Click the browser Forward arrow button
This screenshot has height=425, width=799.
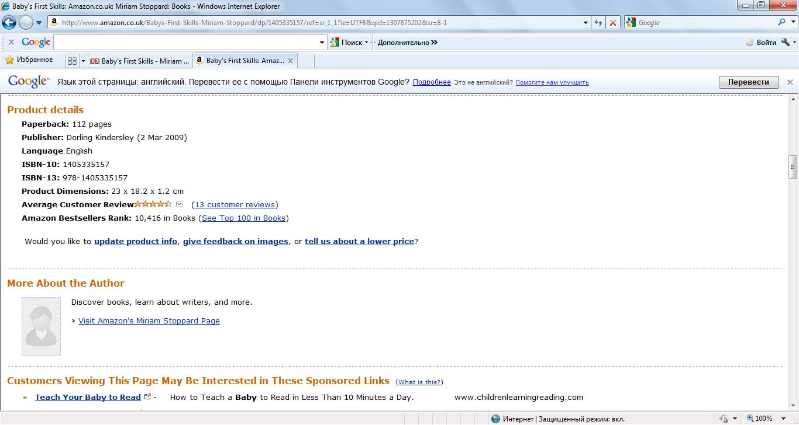(26, 23)
